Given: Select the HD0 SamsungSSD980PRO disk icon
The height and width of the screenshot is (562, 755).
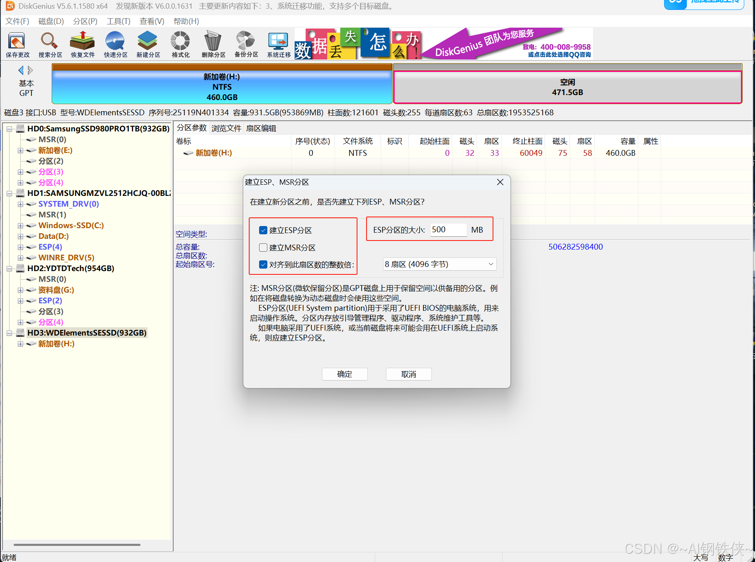Looking at the screenshot, I should pos(21,129).
